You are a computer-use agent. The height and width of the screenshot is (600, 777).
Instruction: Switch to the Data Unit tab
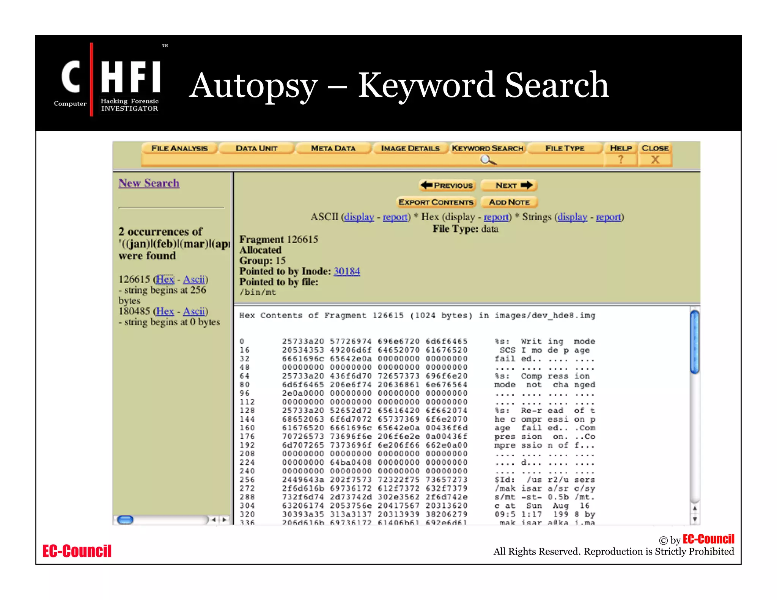pos(256,148)
